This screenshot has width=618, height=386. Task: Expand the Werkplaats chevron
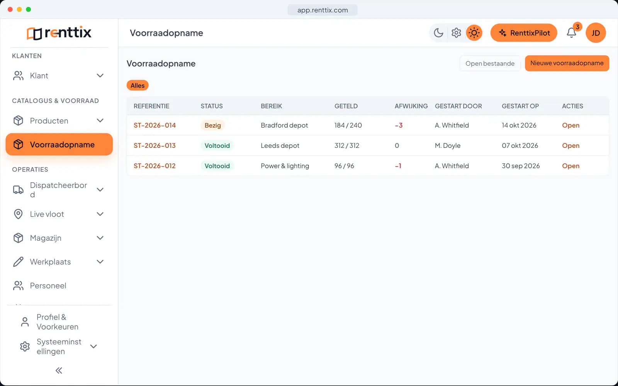tap(100, 262)
